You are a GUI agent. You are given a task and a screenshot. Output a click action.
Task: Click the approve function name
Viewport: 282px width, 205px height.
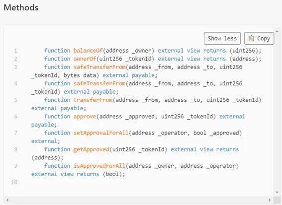[85, 116]
